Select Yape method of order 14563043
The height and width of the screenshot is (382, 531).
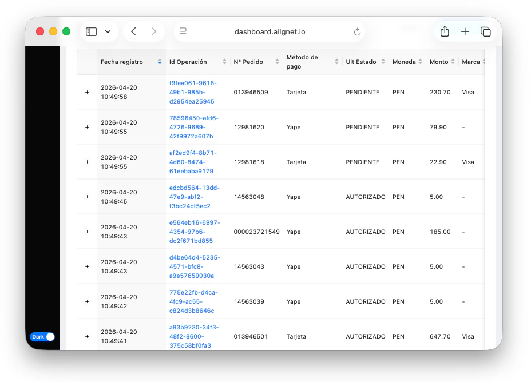[x=294, y=266]
